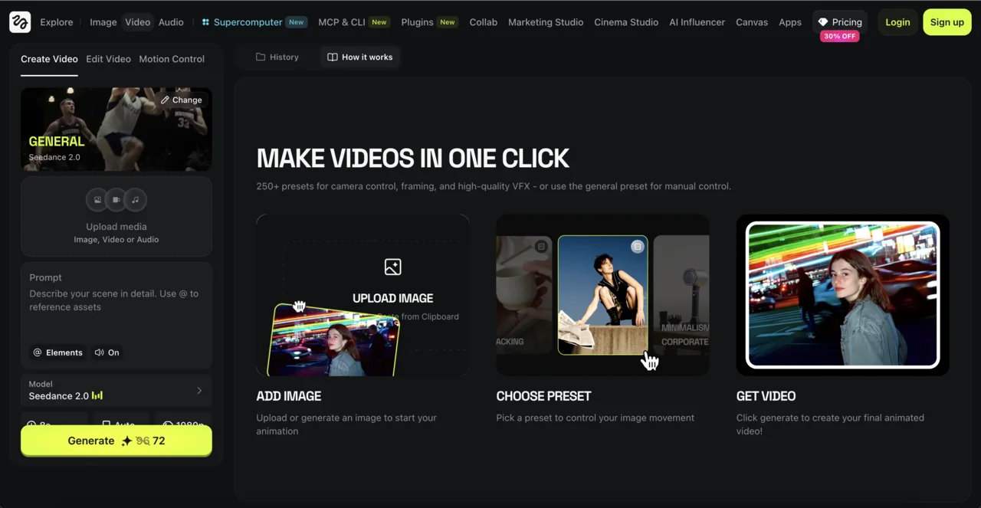Click the Supercomputer grid icon
This screenshot has width=981, height=508.
(x=205, y=22)
